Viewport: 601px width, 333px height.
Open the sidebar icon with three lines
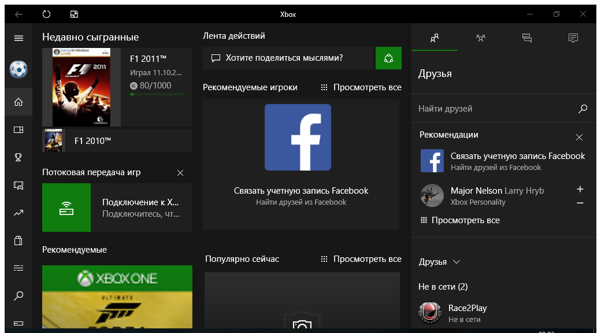click(18, 268)
